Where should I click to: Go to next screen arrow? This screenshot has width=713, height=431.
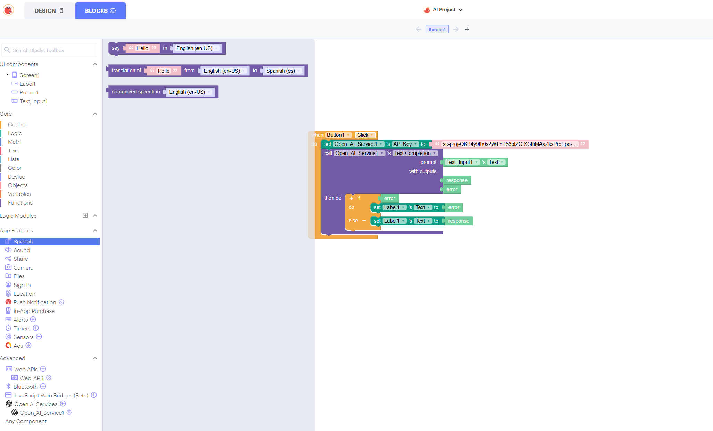[x=456, y=29]
